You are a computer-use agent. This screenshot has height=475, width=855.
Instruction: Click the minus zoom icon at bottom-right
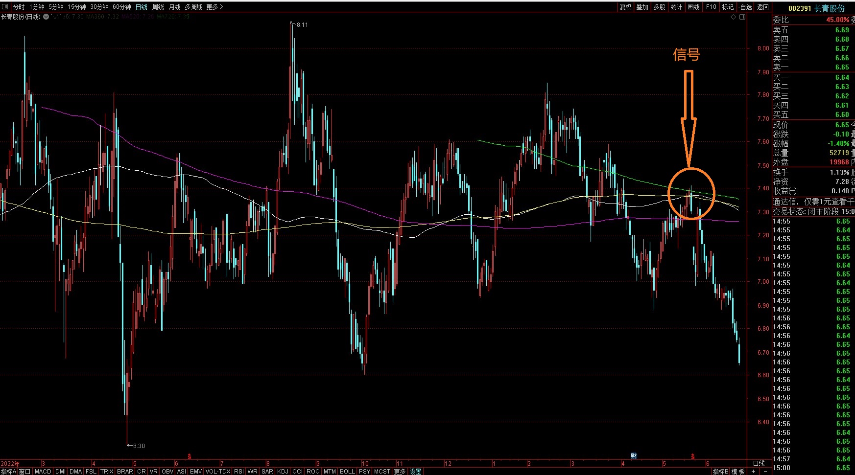[765, 471]
